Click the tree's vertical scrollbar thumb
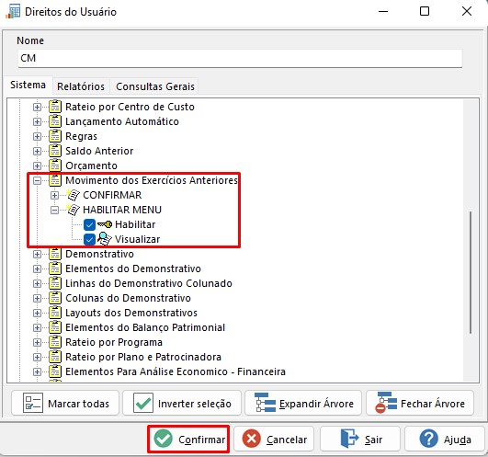The width and height of the screenshot is (488, 457). point(471,272)
